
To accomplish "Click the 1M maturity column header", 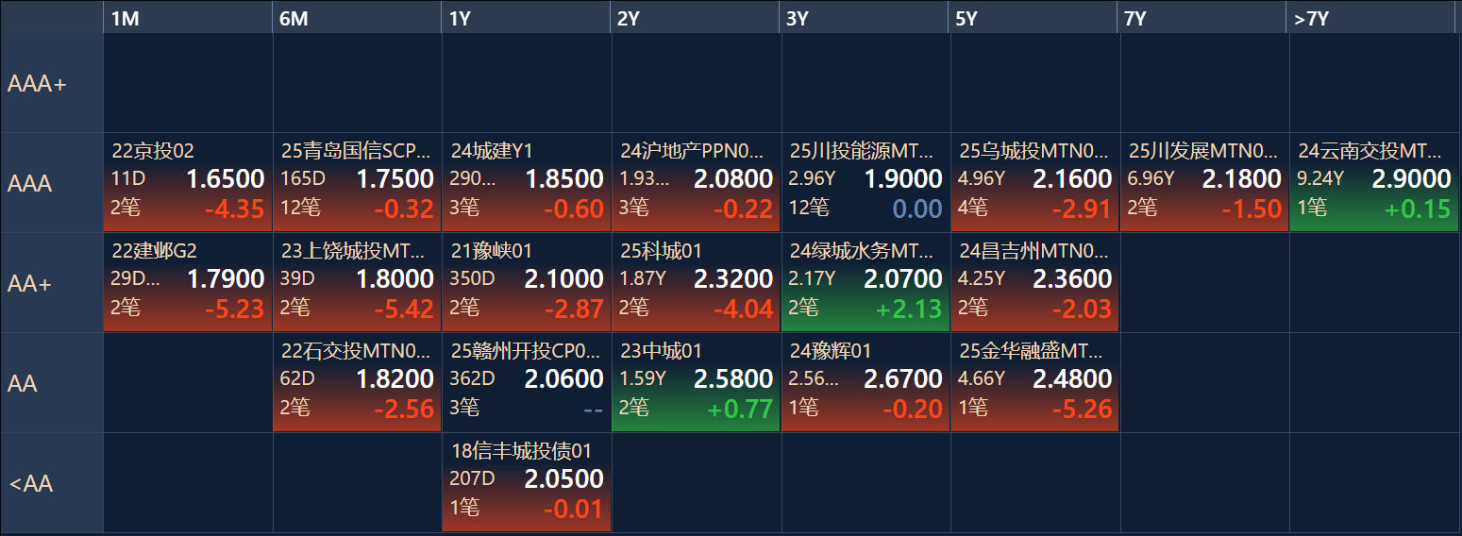I will tap(188, 18).
